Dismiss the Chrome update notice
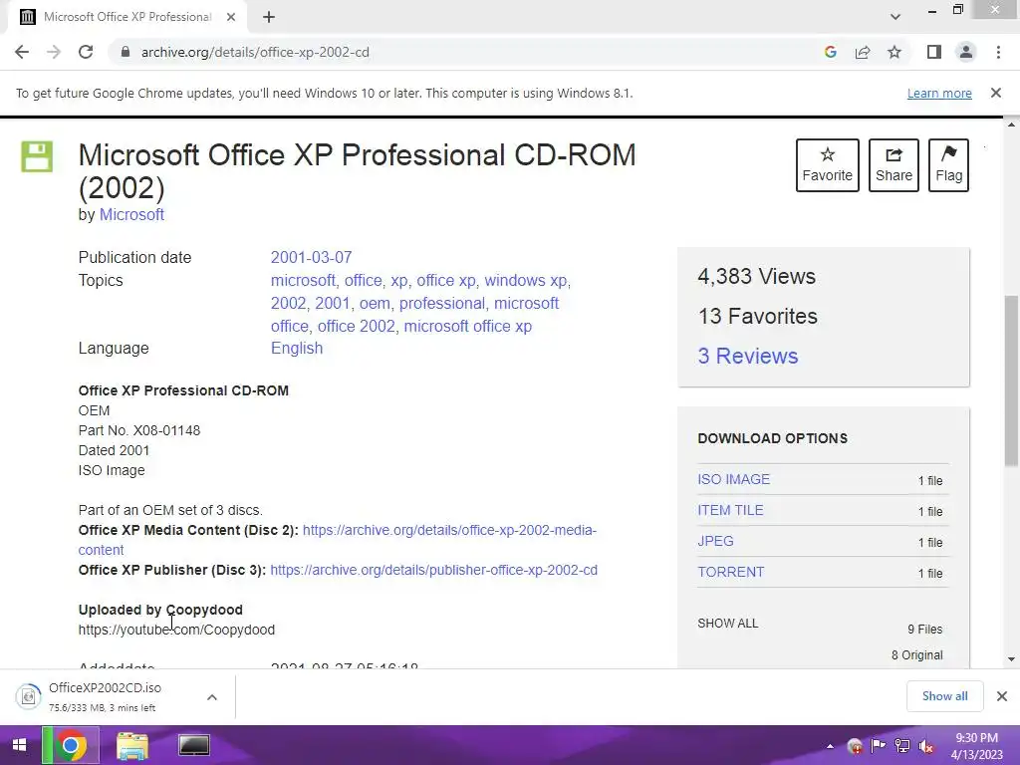The width and height of the screenshot is (1020, 765). (996, 93)
